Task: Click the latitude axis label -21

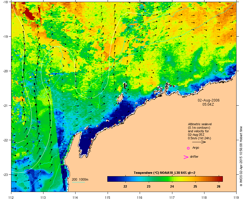Action: 5,105
